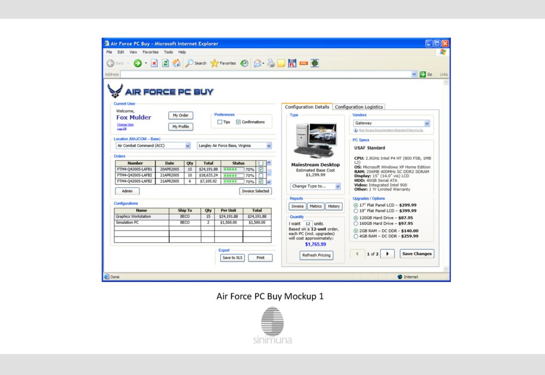
Task: Select 17" Flat Panel LCD option
Action: [356, 206]
